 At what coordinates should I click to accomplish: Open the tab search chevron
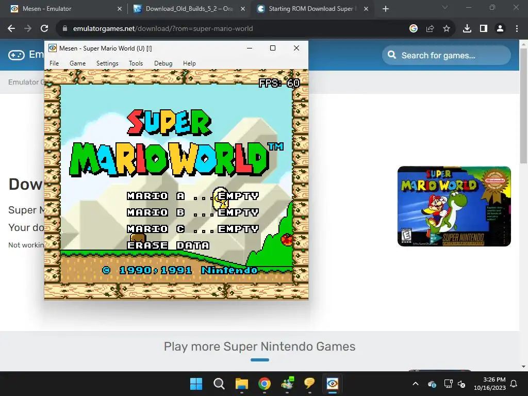pos(445,7)
